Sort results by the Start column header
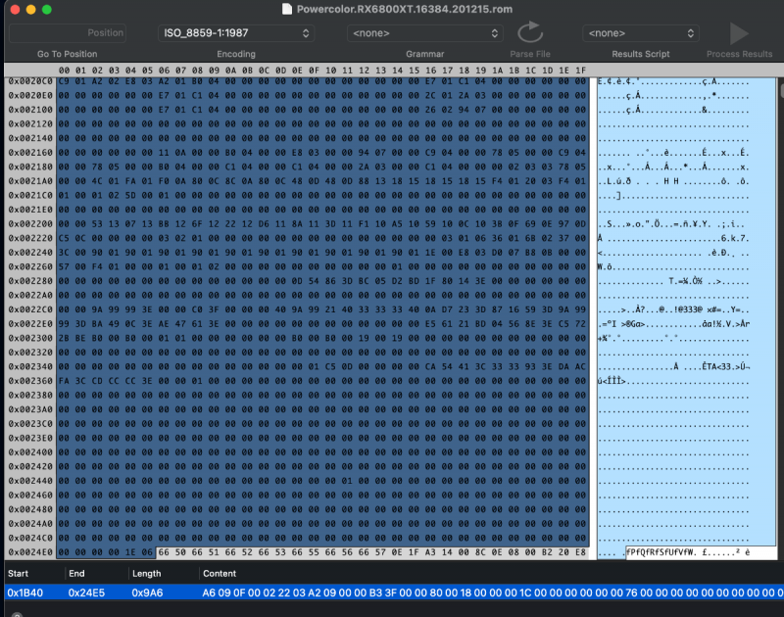This screenshot has width=784, height=617. tap(19, 573)
